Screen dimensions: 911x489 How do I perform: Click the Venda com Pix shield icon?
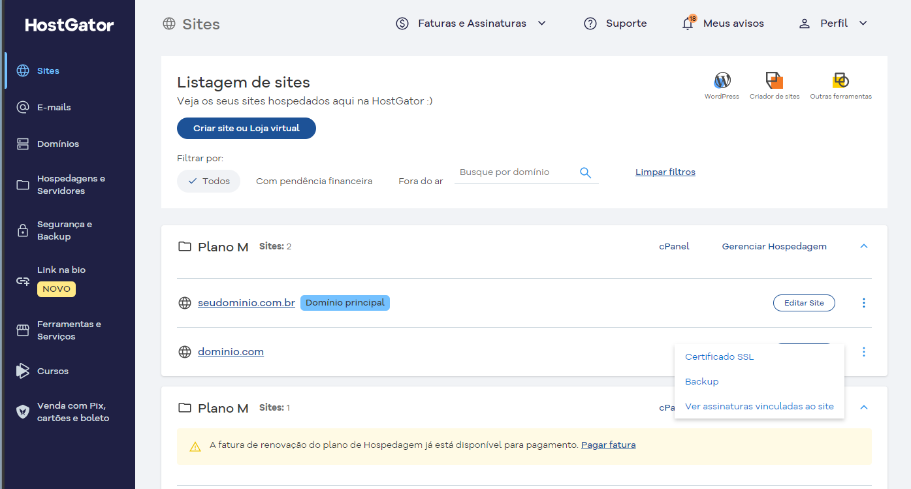23,412
